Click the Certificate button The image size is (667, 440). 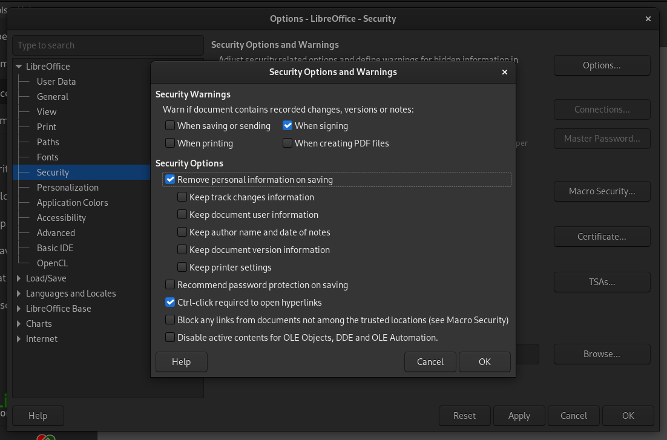click(602, 237)
